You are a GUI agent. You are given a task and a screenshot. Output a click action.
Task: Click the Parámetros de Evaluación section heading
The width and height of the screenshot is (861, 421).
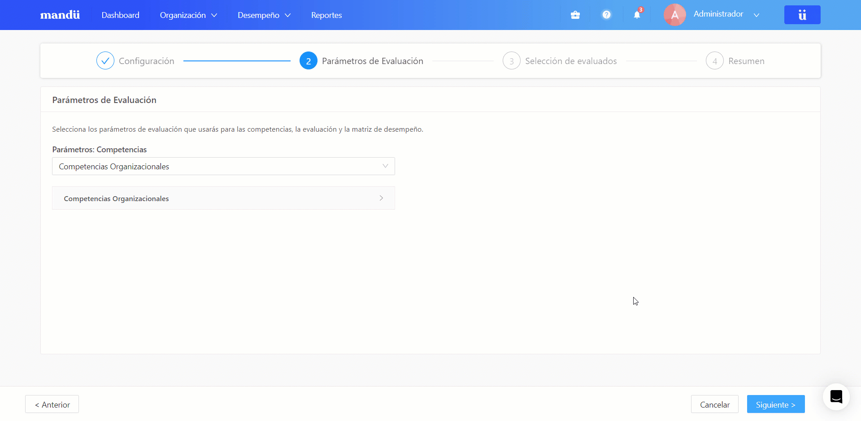point(104,100)
